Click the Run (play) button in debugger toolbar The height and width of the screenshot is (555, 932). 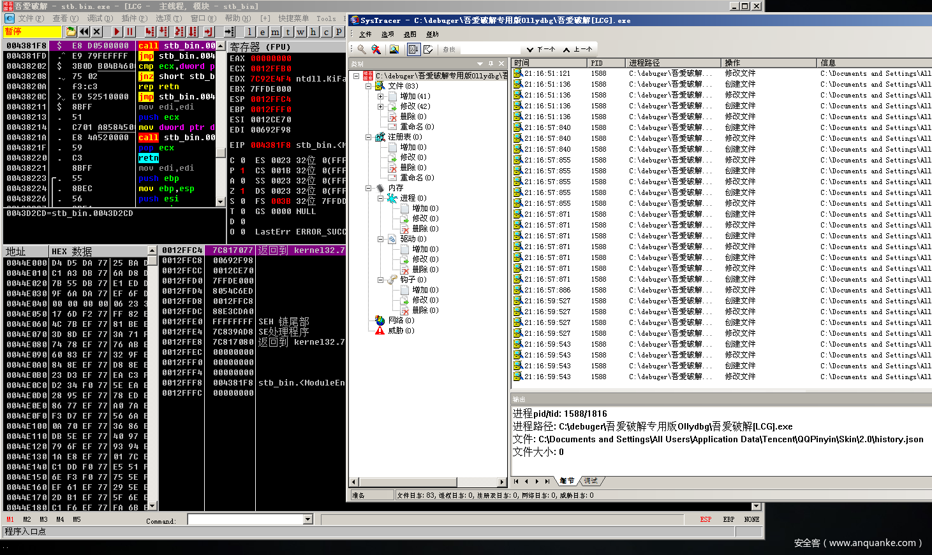(116, 31)
